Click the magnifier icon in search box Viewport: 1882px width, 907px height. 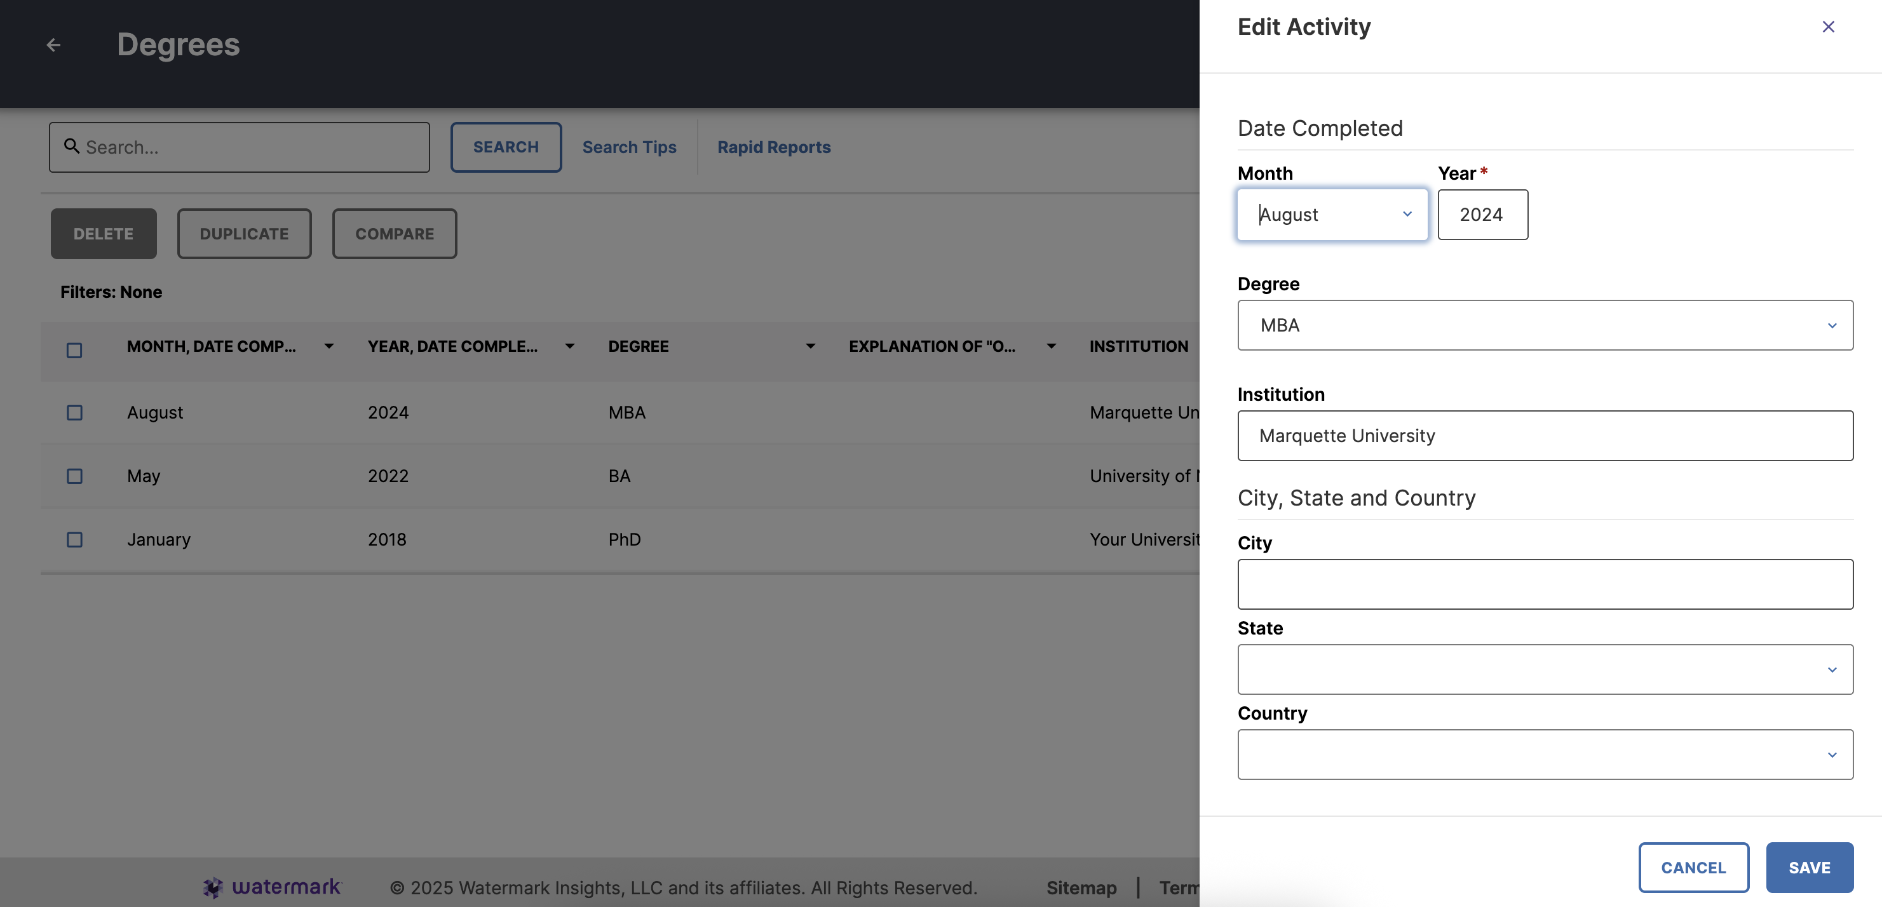click(x=72, y=146)
